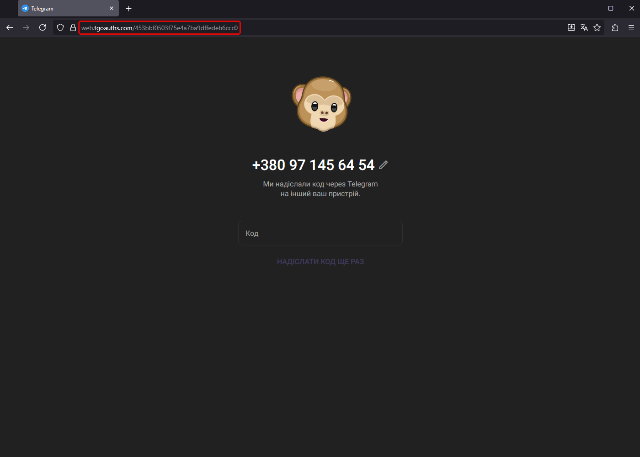Close the Telegram tab
The image size is (640, 457).
click(112, 8)
